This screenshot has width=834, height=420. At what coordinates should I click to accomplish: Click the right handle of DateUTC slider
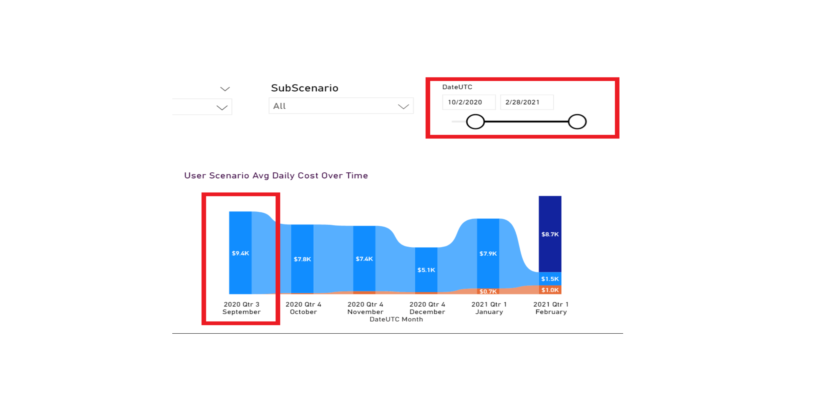pos(577,122)
